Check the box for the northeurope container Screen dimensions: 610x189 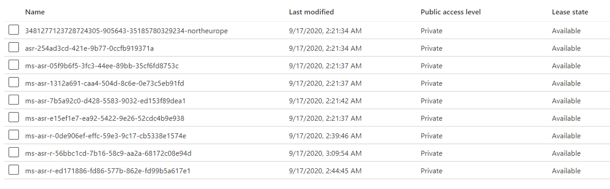13,30
